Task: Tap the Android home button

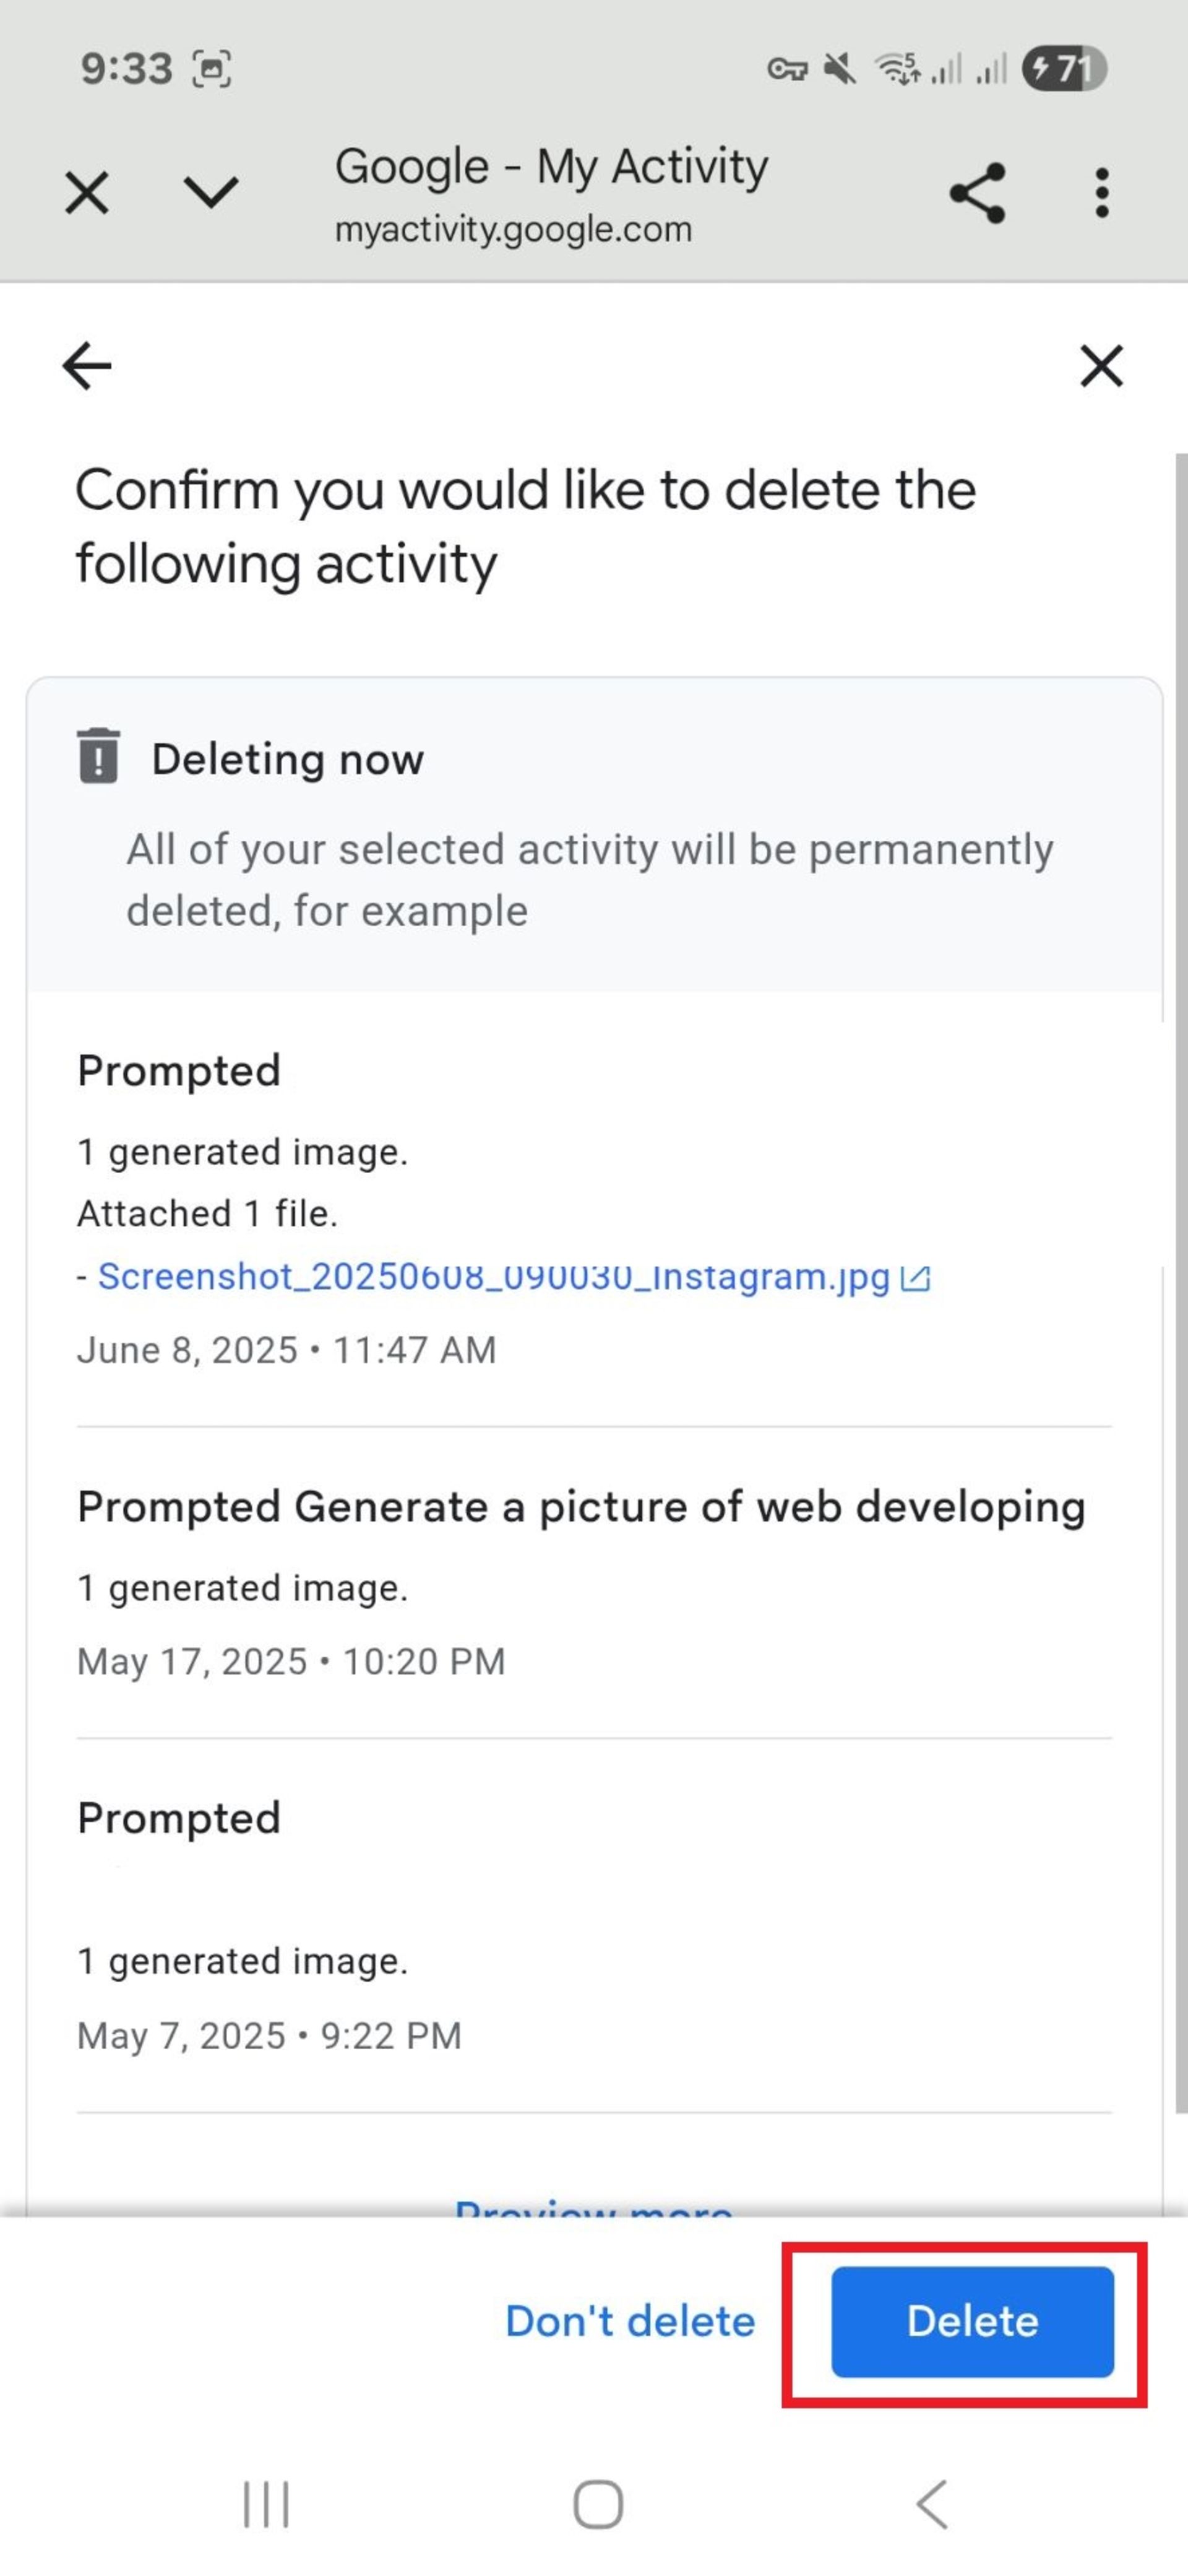Action: [x=598, y=2504]
